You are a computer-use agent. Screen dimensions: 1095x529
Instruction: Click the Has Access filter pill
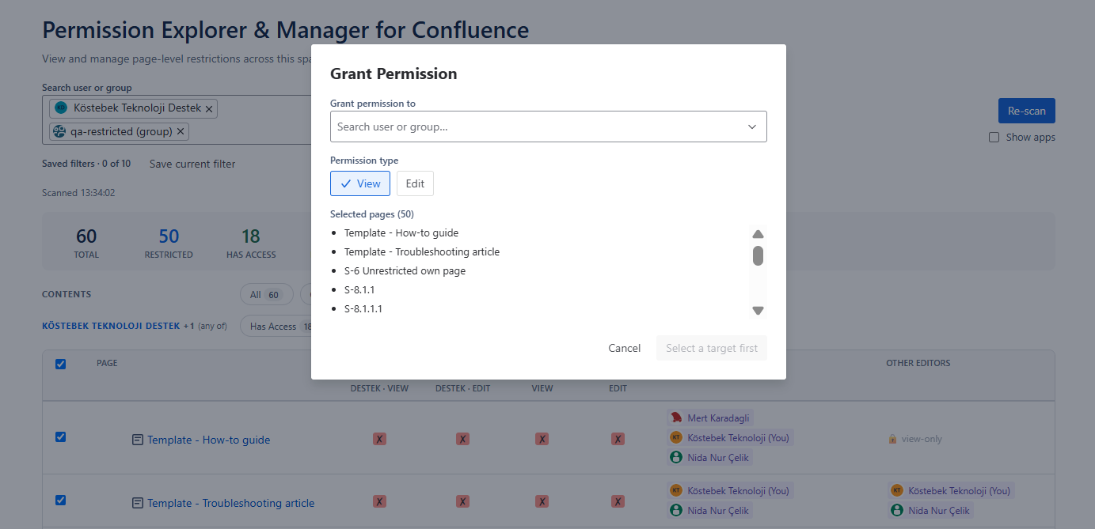[277, 326]
